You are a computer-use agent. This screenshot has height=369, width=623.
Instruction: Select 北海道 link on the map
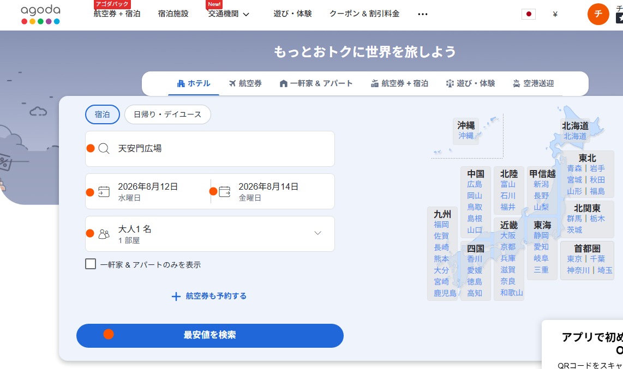pyautogui.click(x=575, y=136)
